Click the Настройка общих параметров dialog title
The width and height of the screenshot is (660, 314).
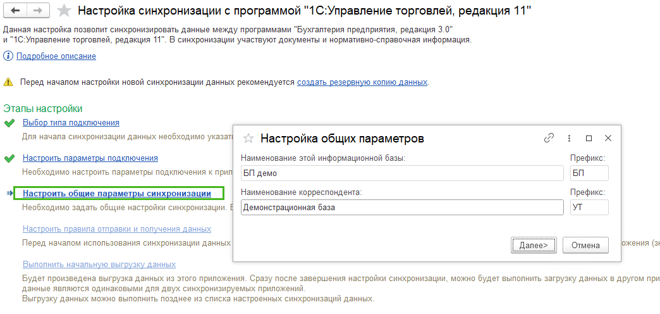(x=342, y=138)
